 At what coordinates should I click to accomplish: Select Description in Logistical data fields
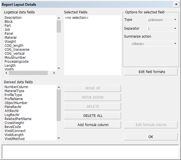(x=13, y=18)
